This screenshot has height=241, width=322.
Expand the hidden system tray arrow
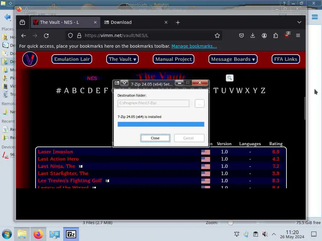274,234
